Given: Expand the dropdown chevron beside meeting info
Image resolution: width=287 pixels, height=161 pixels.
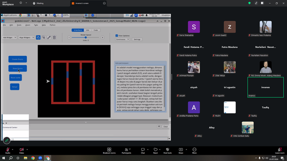Looking at the screenshot, I should pyautogui.click(x=26, y=3).
